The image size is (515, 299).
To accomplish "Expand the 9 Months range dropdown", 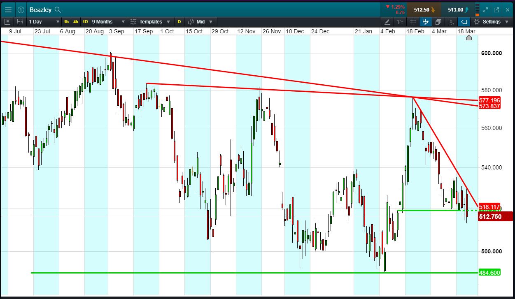I will tap(107, 21).
